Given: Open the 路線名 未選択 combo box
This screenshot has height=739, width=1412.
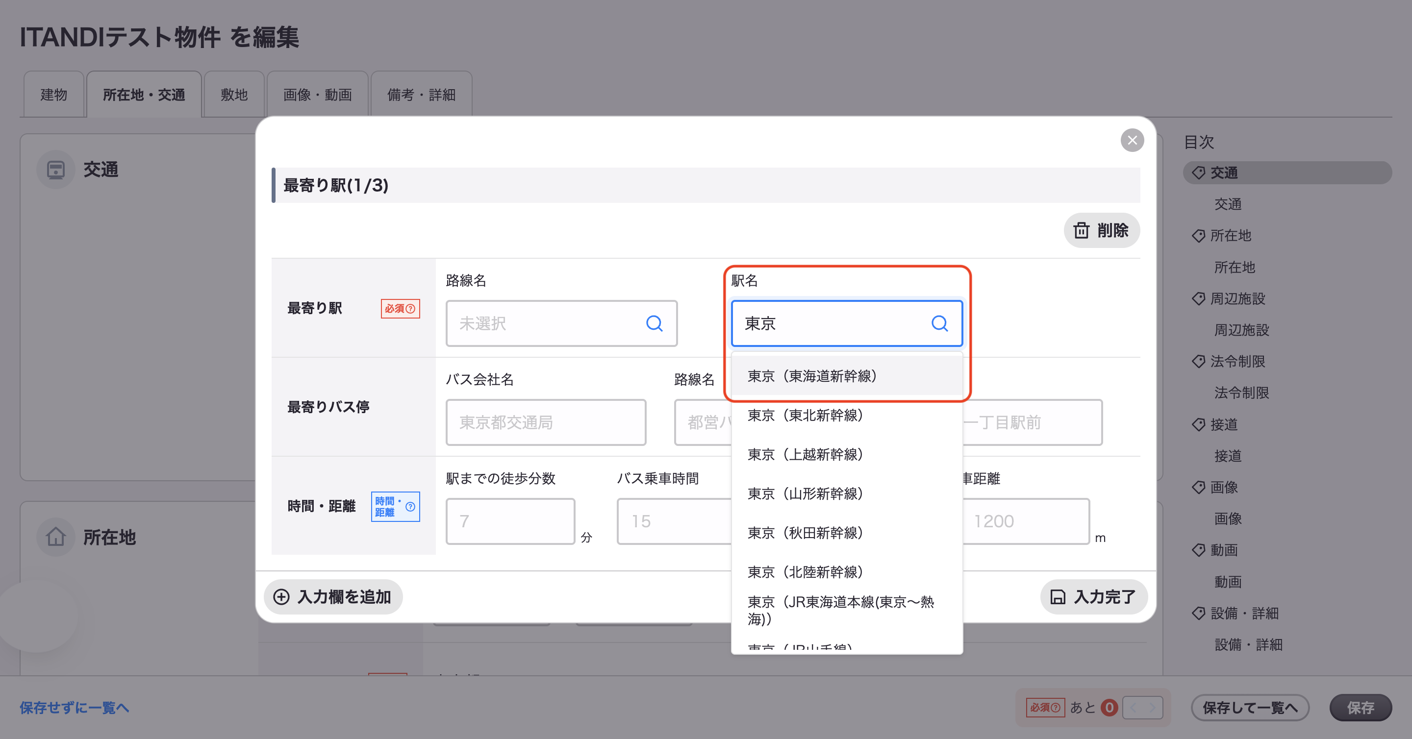Looking at the screenshot, I should coord(561,323).
